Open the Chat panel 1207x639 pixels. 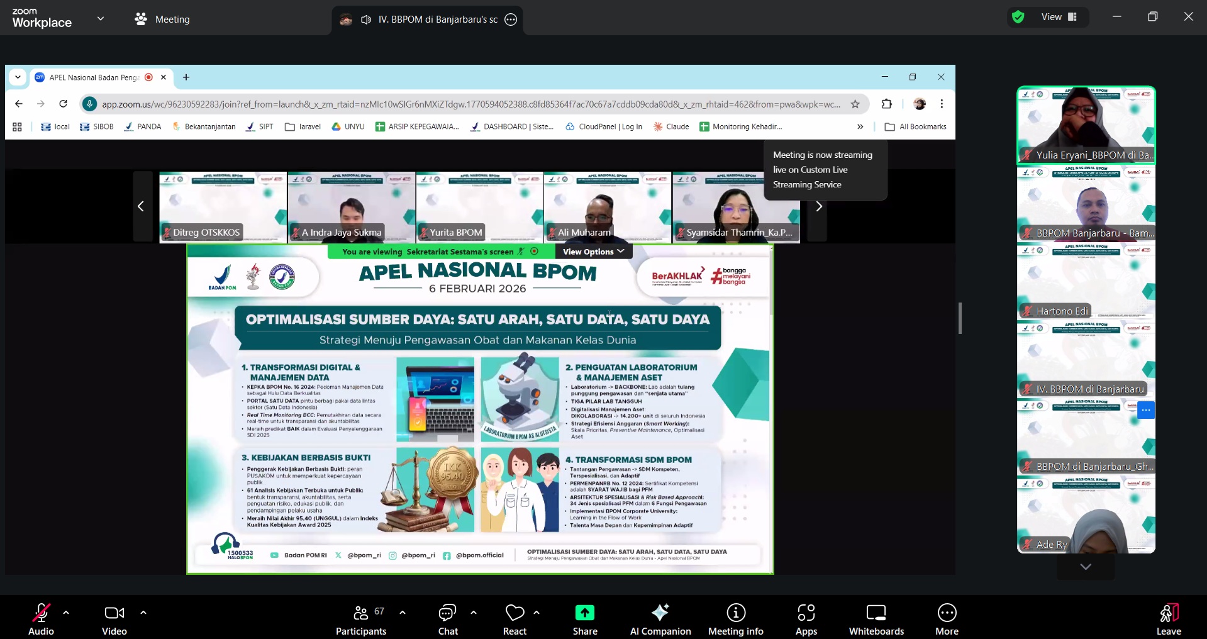click(447, 619)
